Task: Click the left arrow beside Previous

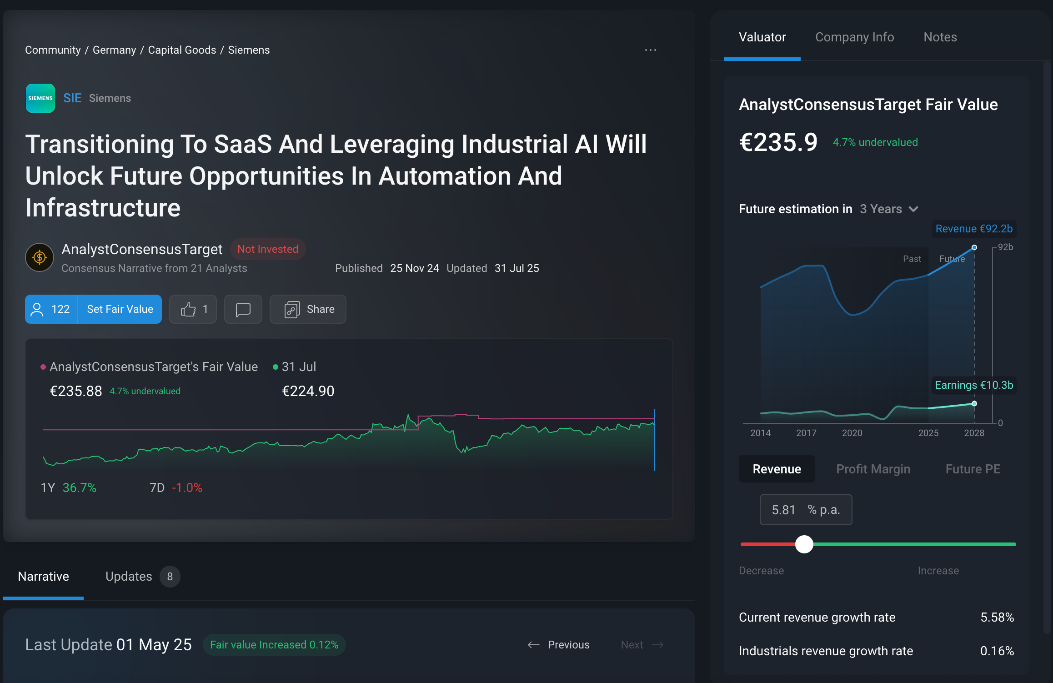Action: [534, 645]
